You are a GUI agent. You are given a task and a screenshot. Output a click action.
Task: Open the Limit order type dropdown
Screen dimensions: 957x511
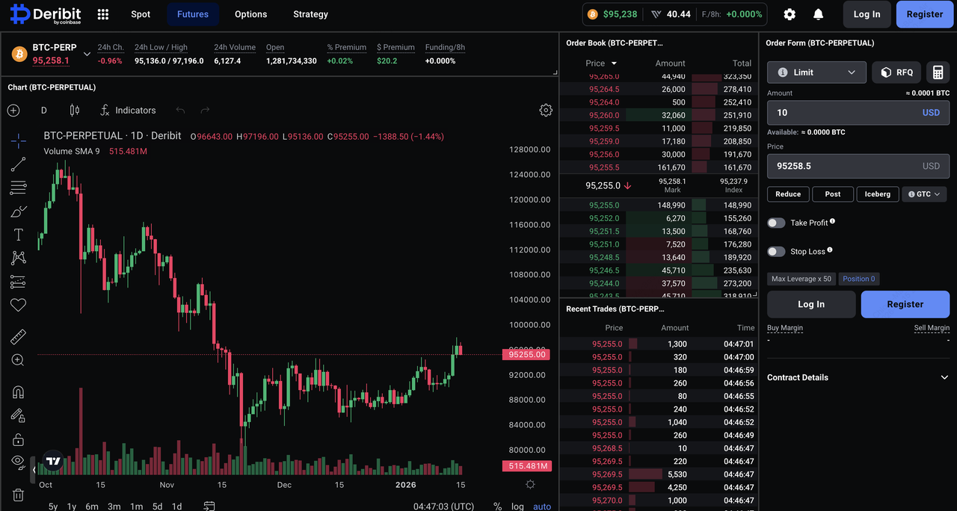click(816, 72)
